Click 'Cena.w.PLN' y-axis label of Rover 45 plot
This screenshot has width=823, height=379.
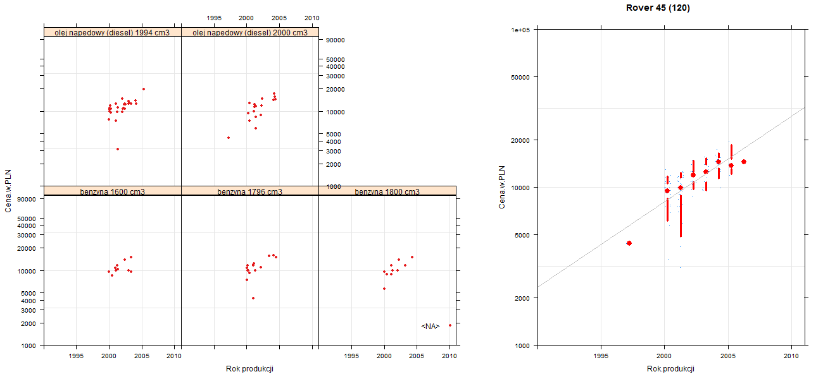coord(503,187)
